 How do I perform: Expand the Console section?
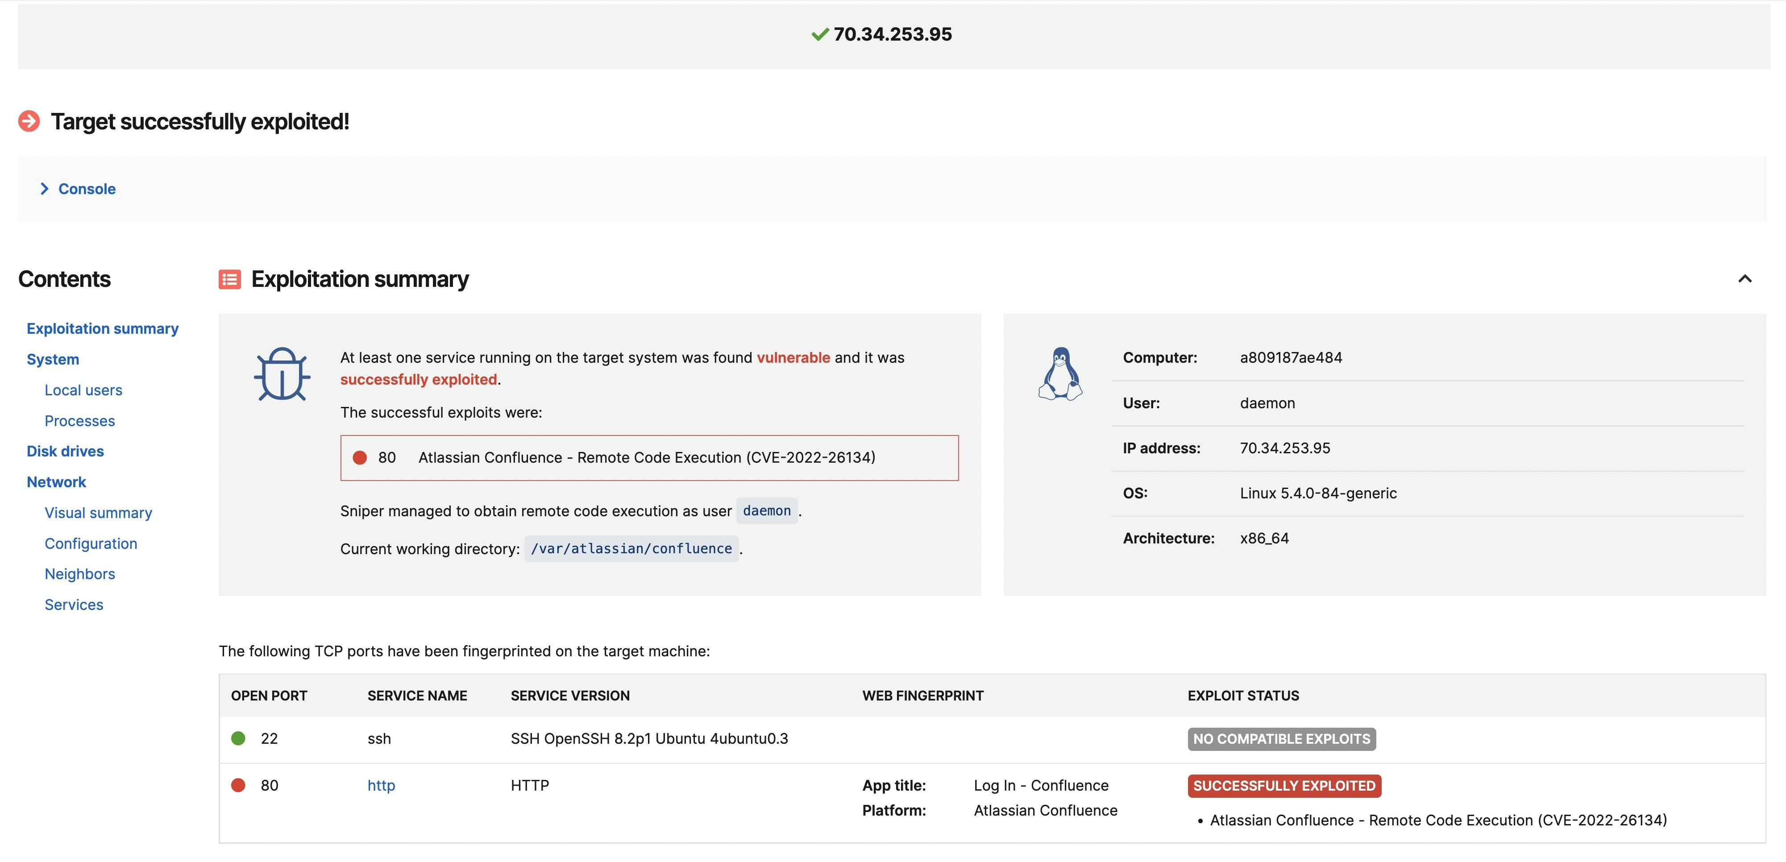pyautogui.click(x=86, y=188)
